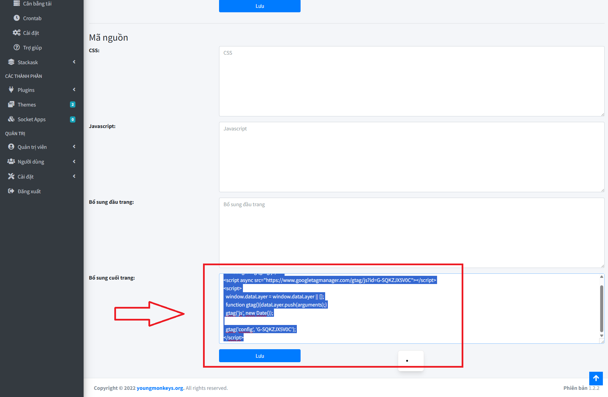The height and width of the screenshot is (397, 608).
Task: Click into the Javascript text area
Action: coord(411,157)
